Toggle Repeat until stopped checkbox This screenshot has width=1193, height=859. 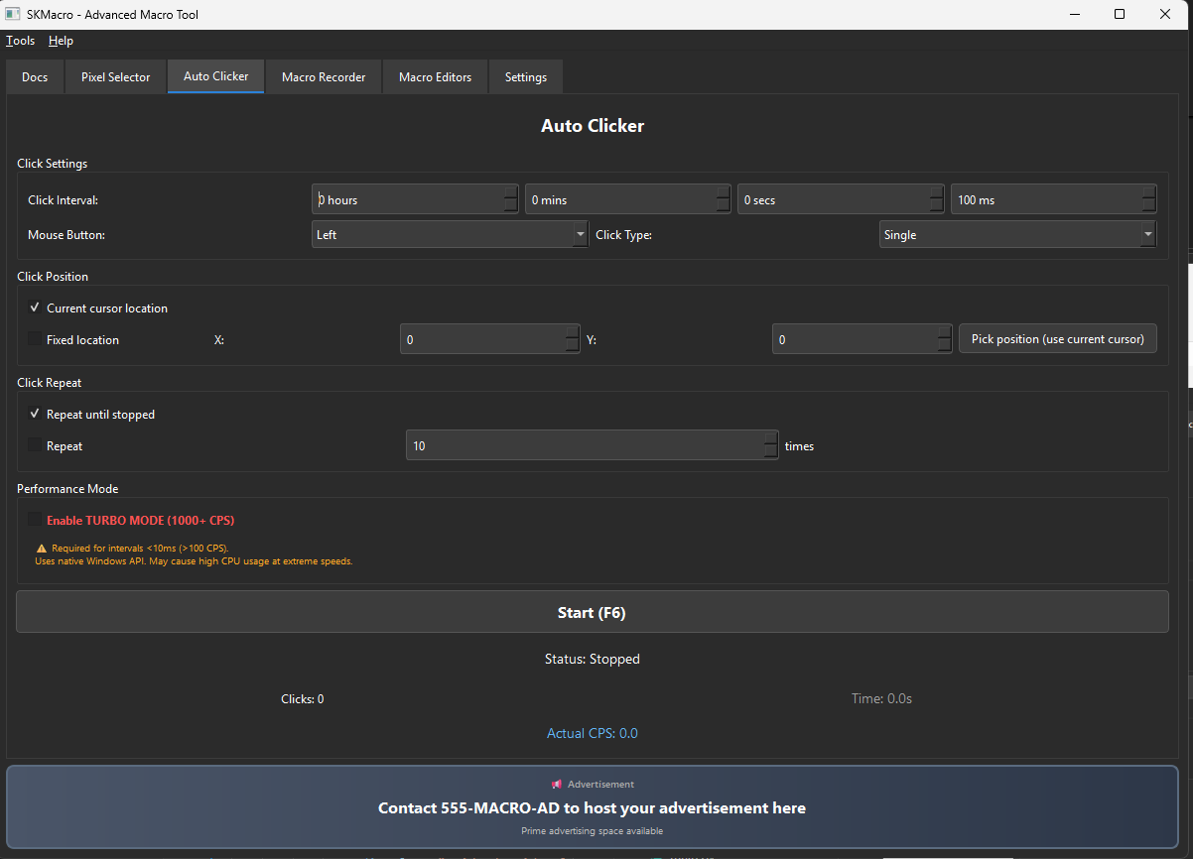coord(35,415)
